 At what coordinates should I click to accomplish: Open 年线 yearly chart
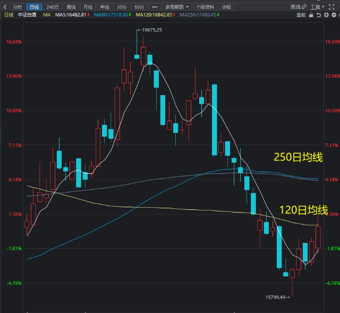[x=105, y=7]
